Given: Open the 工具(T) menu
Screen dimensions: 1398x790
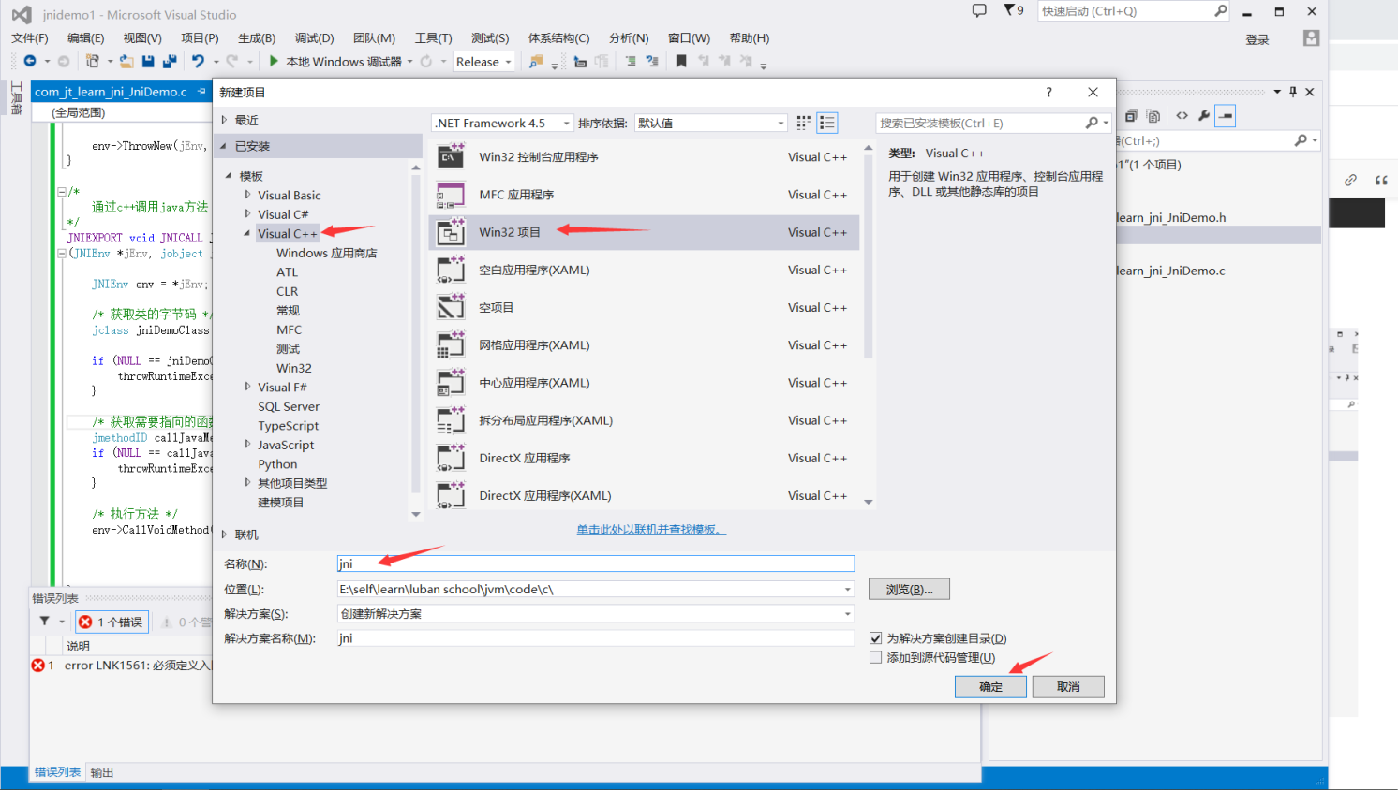Looking at the screenshot, I should [x=433, y=38].
